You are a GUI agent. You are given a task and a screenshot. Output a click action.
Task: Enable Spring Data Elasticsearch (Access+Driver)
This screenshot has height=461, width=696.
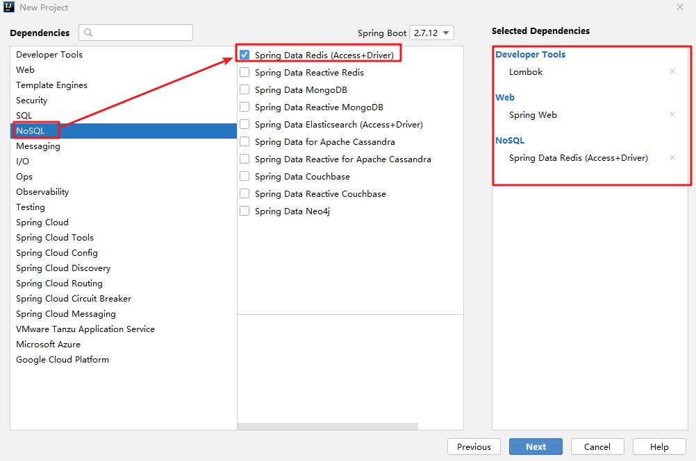(x=245, y=125)
